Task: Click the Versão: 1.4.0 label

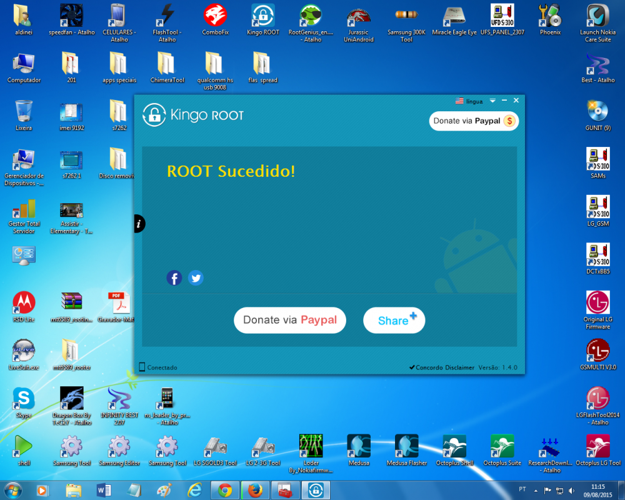Action: (x=498, y=367)
